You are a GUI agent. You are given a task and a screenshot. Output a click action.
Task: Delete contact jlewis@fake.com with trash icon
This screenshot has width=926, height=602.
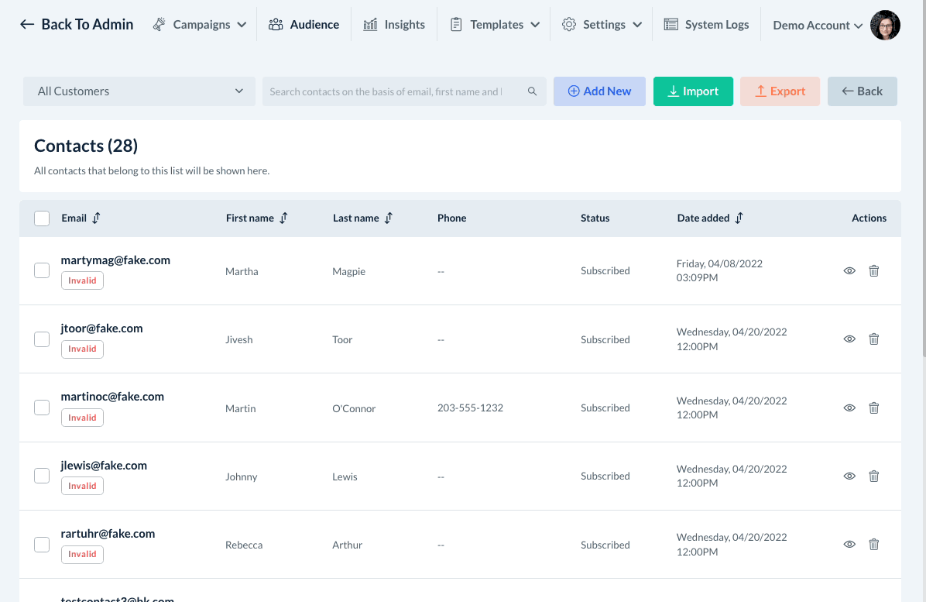[874, 476]
